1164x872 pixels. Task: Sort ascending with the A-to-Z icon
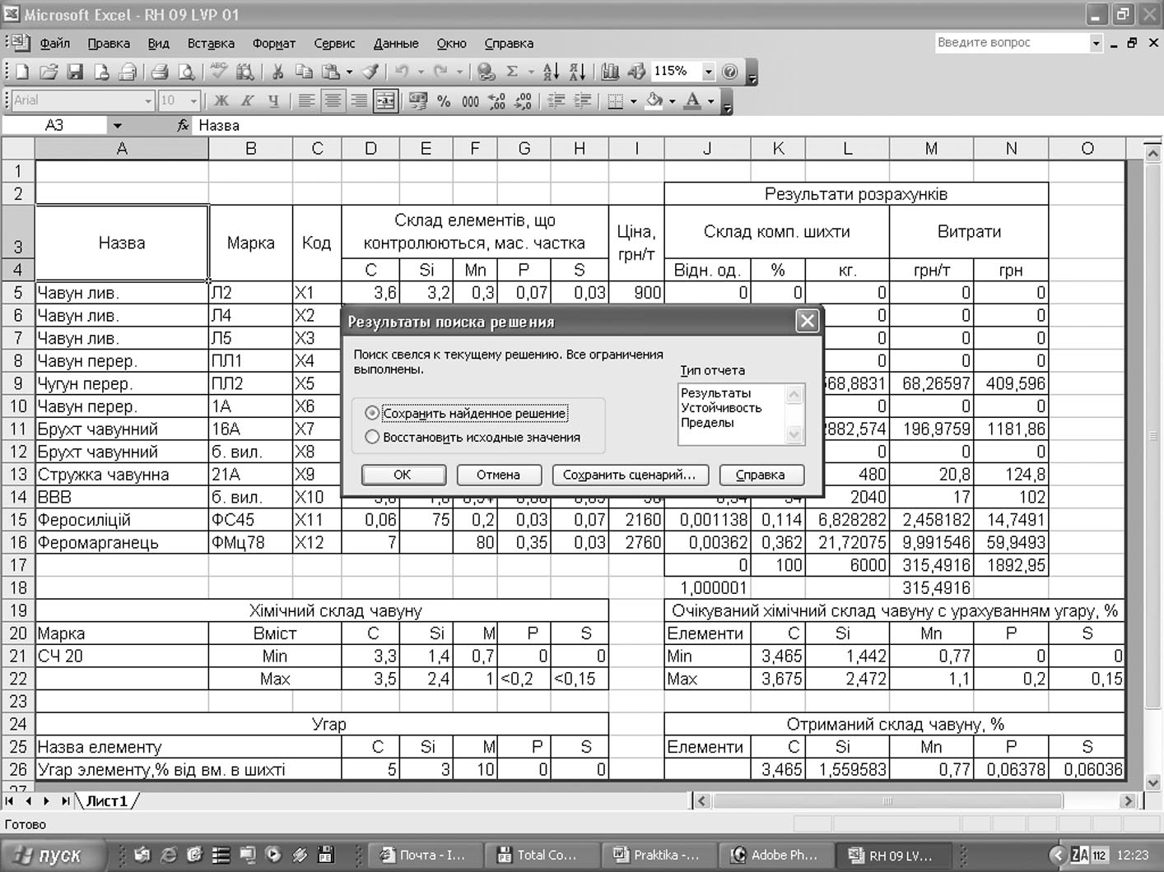click(x=551, y=72)
